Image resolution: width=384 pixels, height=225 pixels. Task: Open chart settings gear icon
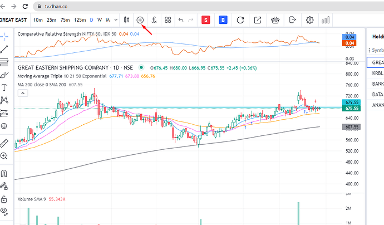point(310,20)
